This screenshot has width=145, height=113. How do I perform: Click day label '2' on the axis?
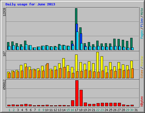pos(14,110)
